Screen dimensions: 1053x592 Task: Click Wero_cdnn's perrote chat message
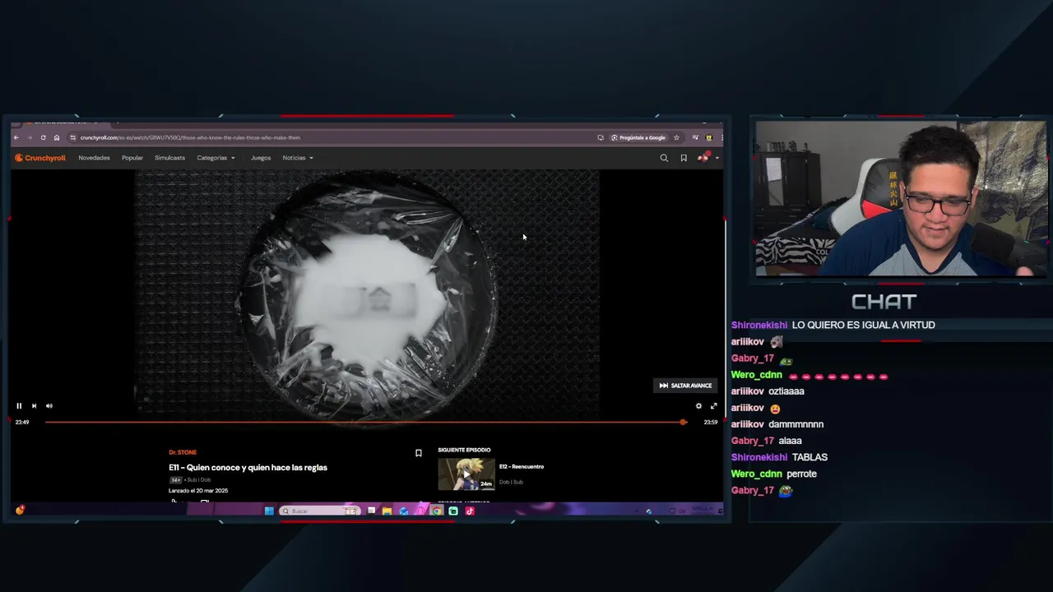(x=801, y=474)
